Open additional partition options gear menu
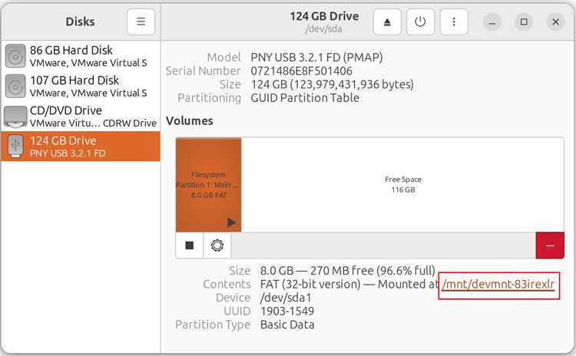This screenshot has width=576, height=356. click(217, 246)
